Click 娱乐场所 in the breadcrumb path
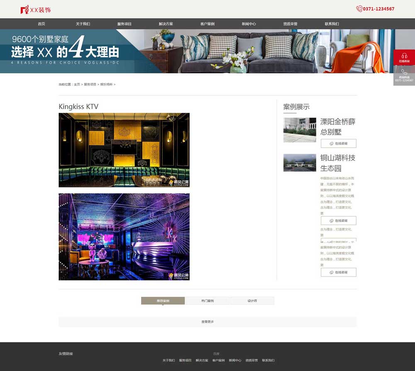Screen dimensions: 415x371 [106, 85]
